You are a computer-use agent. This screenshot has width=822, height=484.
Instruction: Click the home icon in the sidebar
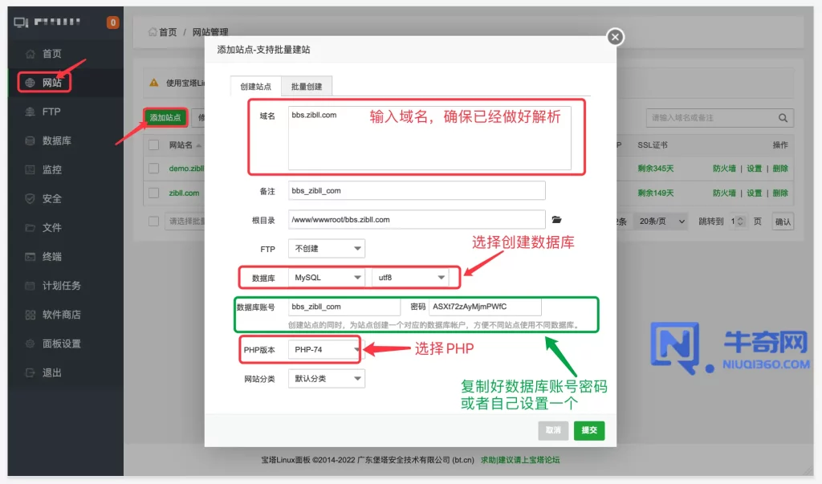point(31,54)
